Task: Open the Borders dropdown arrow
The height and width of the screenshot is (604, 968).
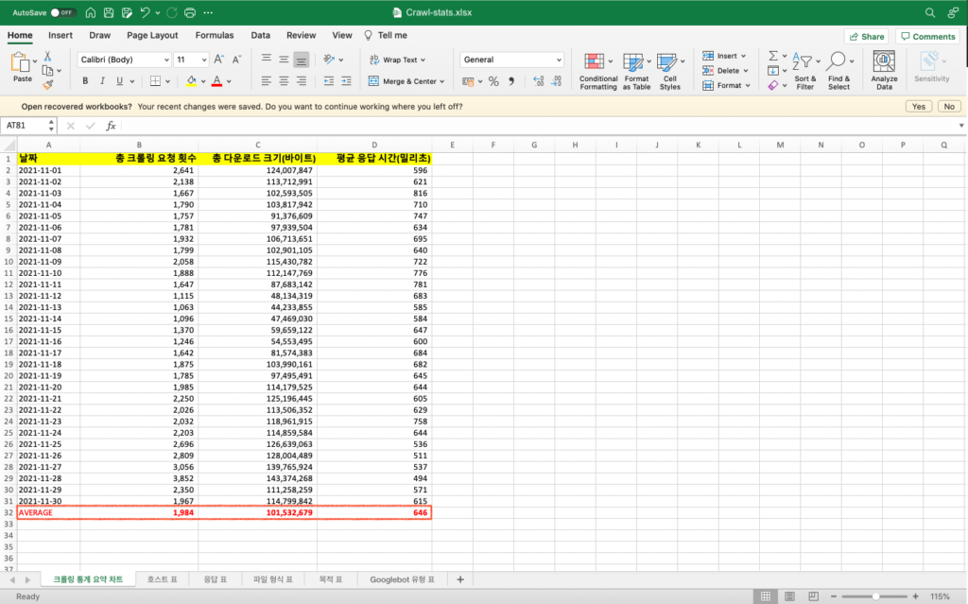Action: (x=167, y=81)
